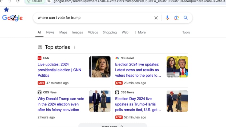
Task: Switch to the News tab
Action: tap(50, 32)
